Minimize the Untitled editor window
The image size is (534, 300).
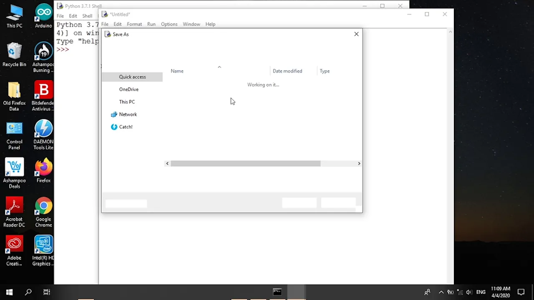point(409,14)
